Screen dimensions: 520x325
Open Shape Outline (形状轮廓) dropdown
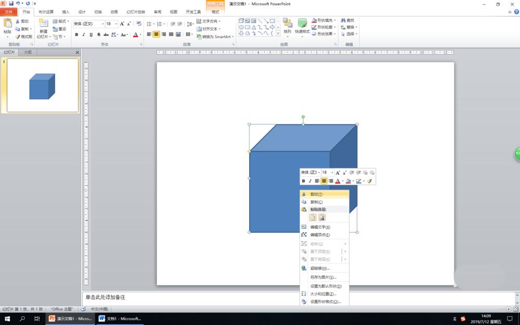[323, 27]
